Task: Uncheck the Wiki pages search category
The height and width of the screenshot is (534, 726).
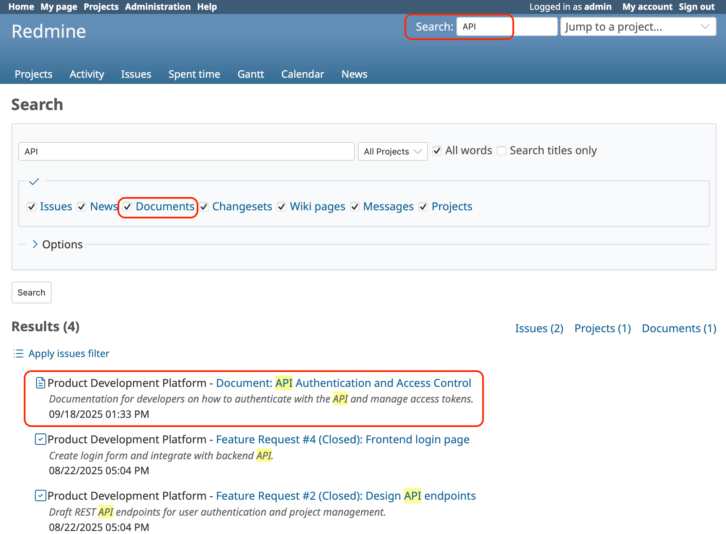Action: coord(282,207)
